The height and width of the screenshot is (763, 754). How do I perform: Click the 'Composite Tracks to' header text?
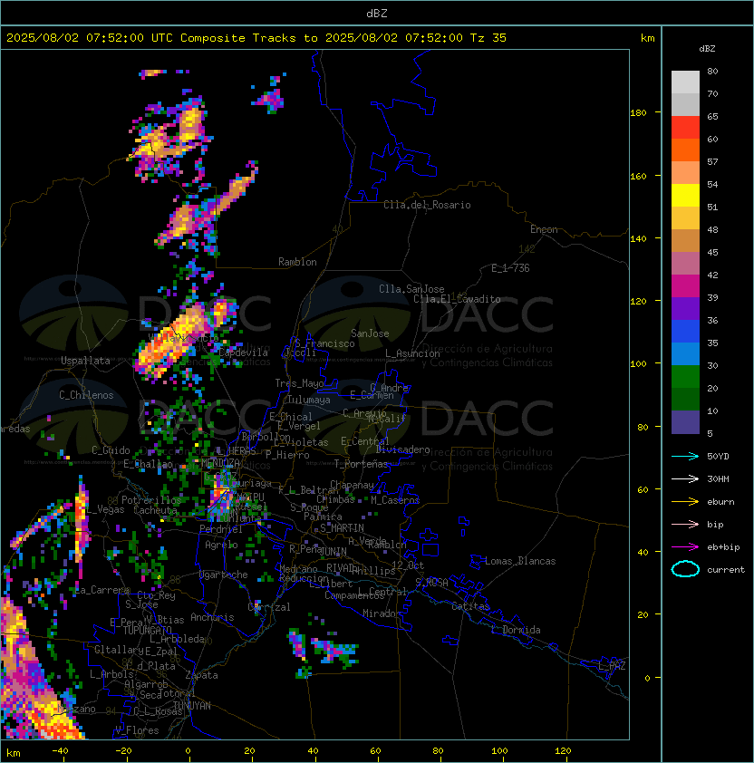(248, 38)
